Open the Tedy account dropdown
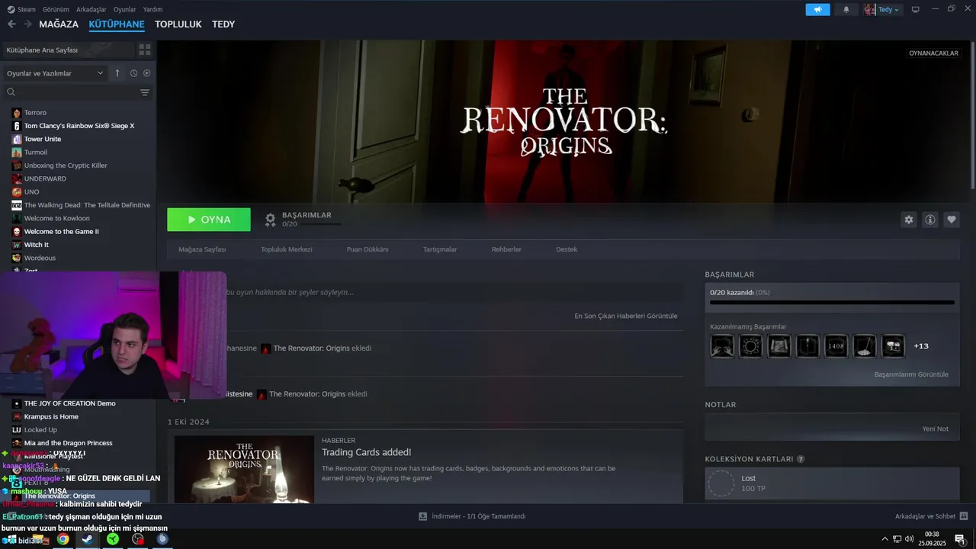 882,9
